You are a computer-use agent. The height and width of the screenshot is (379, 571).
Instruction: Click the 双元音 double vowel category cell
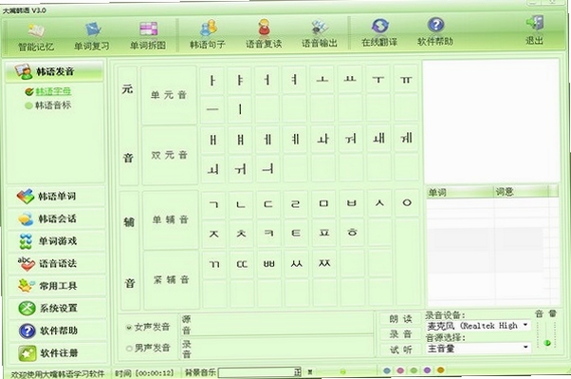170,155
